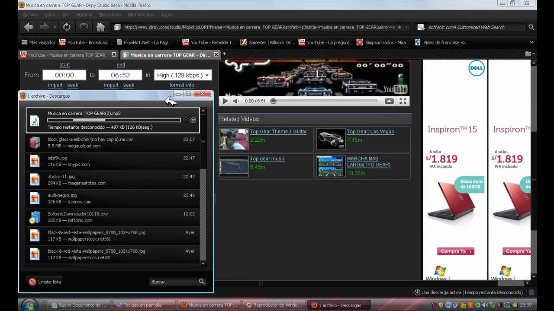Open a new tab with plus button
This screenshot has width=554, height=311.
(225, 54)
